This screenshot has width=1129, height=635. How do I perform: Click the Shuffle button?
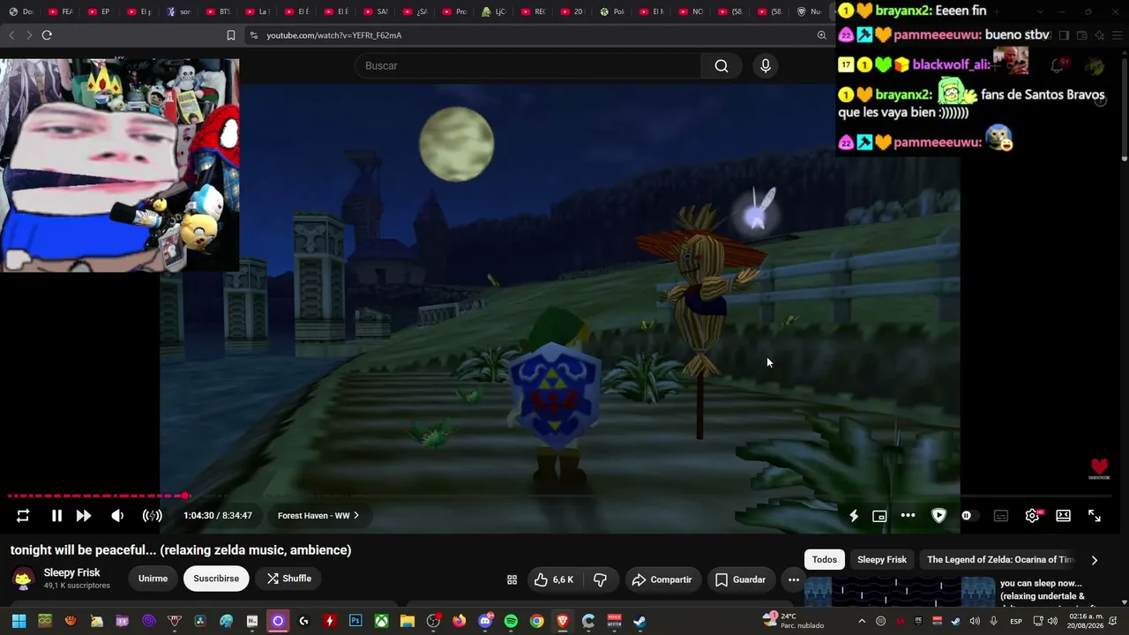pos(289,579)
